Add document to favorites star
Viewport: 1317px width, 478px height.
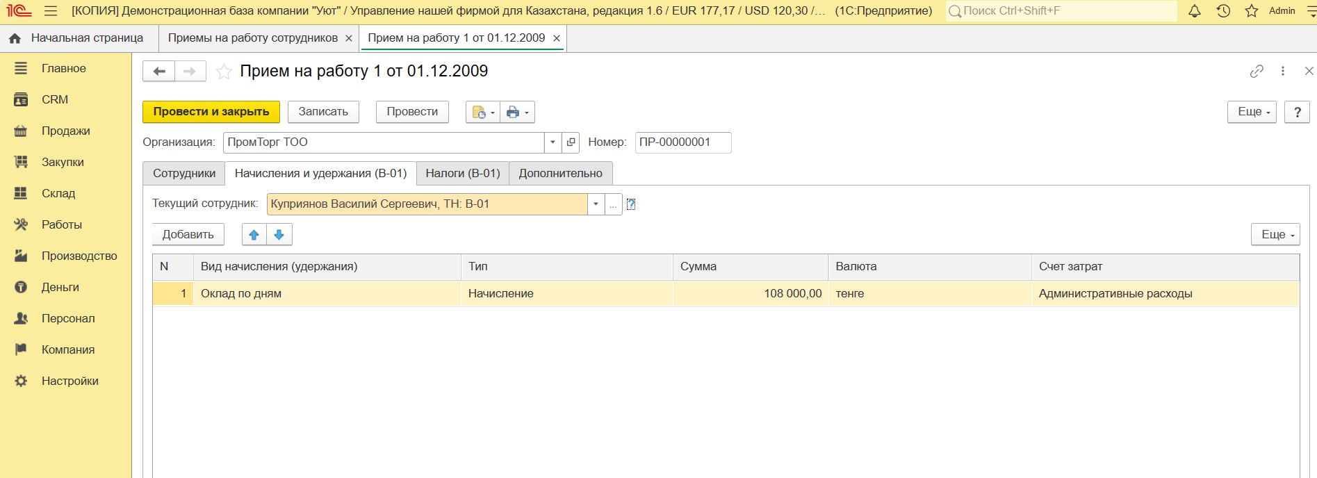pos(224,72)
